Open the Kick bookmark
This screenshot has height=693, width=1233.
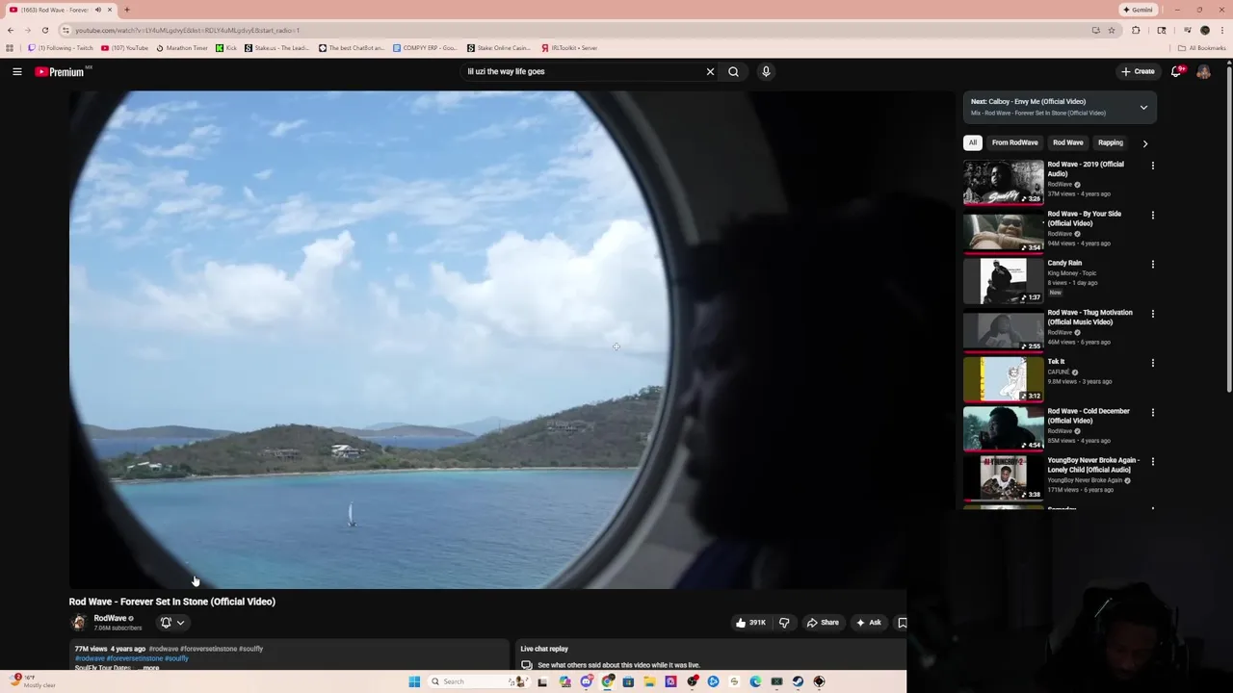(x=226, y=47)
